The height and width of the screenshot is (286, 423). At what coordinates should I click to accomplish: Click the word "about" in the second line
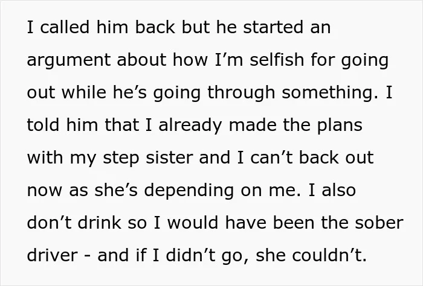[141, 59]
